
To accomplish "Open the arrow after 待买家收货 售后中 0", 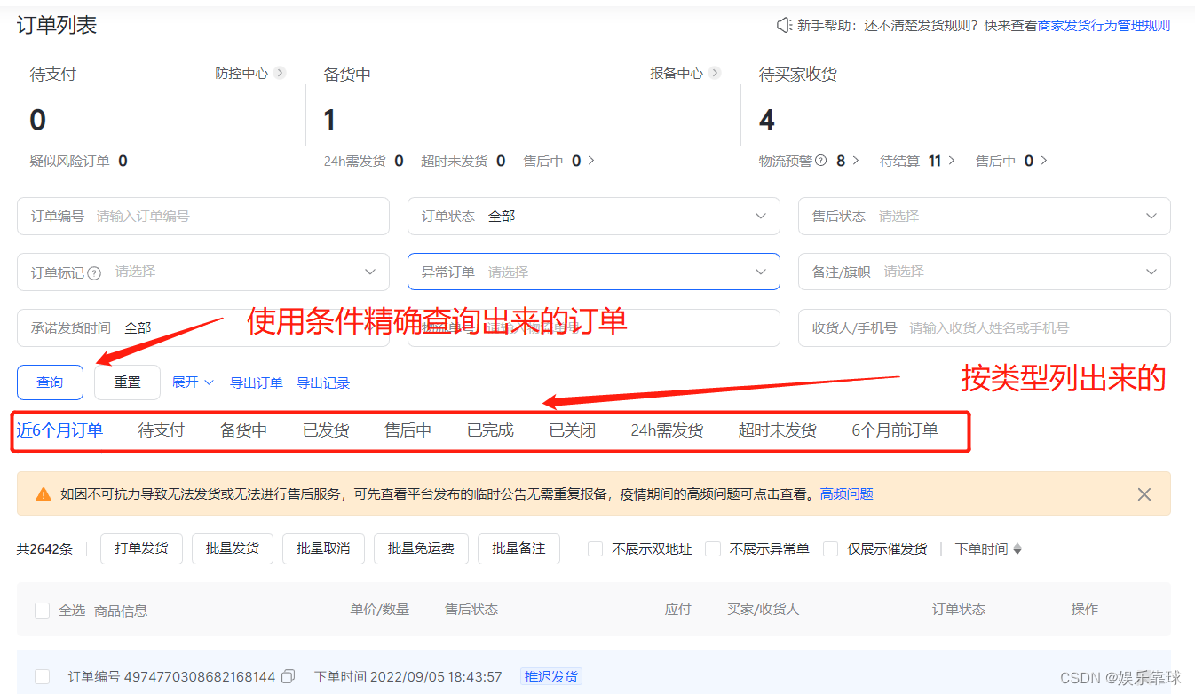I will pyautogui.click(x=1044, y=161).
